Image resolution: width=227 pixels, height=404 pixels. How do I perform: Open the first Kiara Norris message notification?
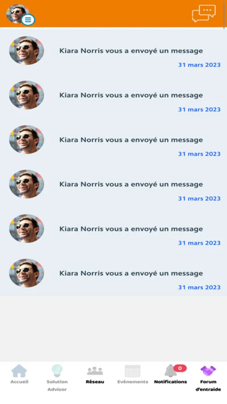point(113,51)
